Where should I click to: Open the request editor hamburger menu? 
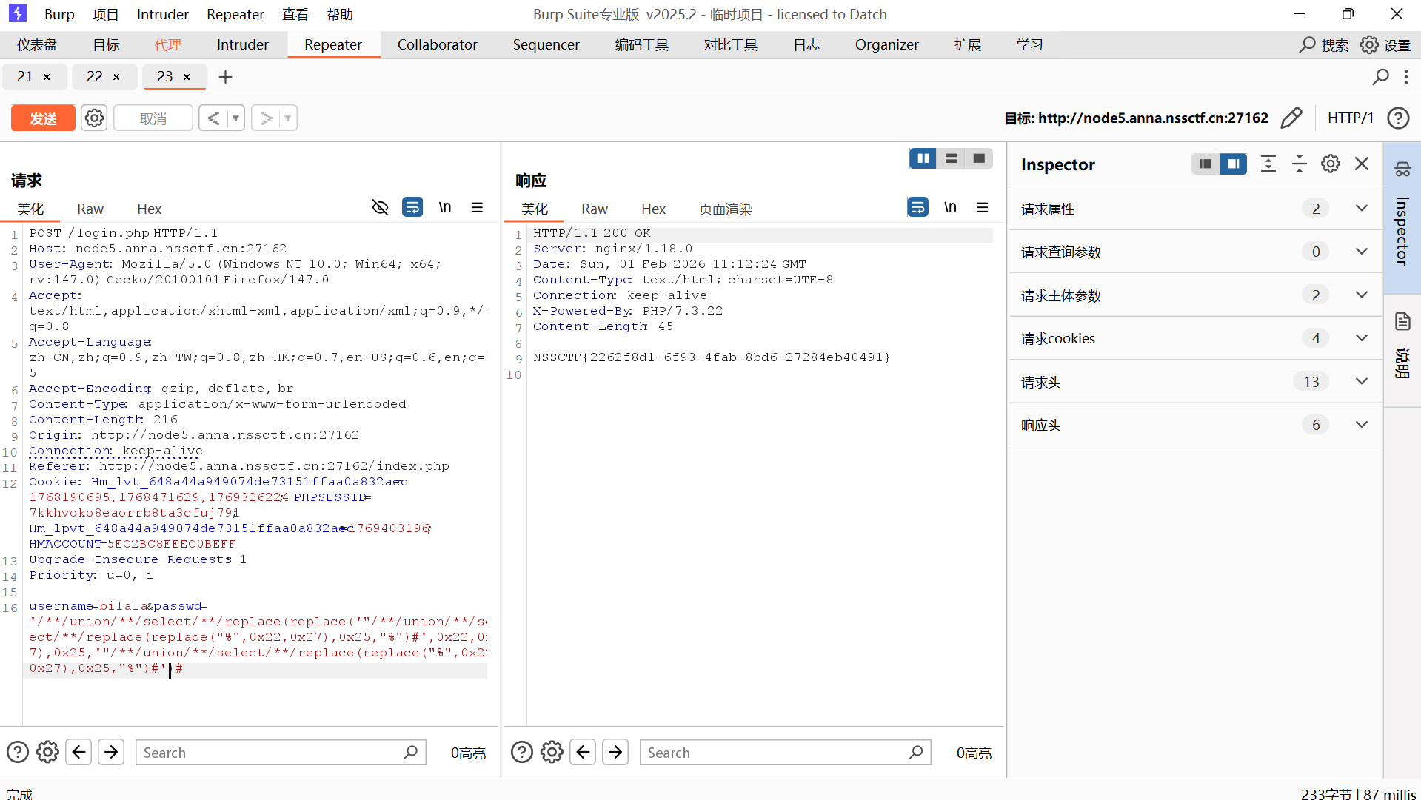tap(477, 207)
